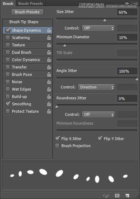Screen dimensions: 140x199
Task: Toggle the brush preview eye icon
Action: click(106, 195)
